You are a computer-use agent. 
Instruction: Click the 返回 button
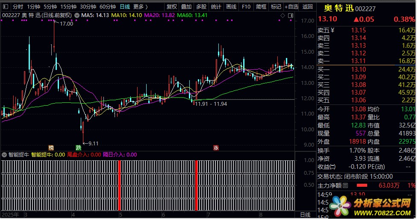(308, 7)
